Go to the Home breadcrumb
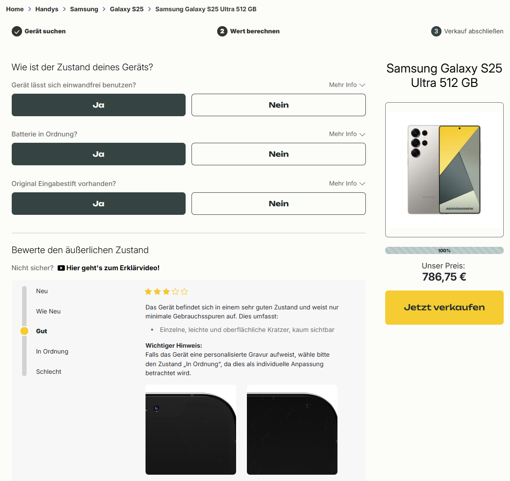 pyautogui.click(x=15, y=9)
